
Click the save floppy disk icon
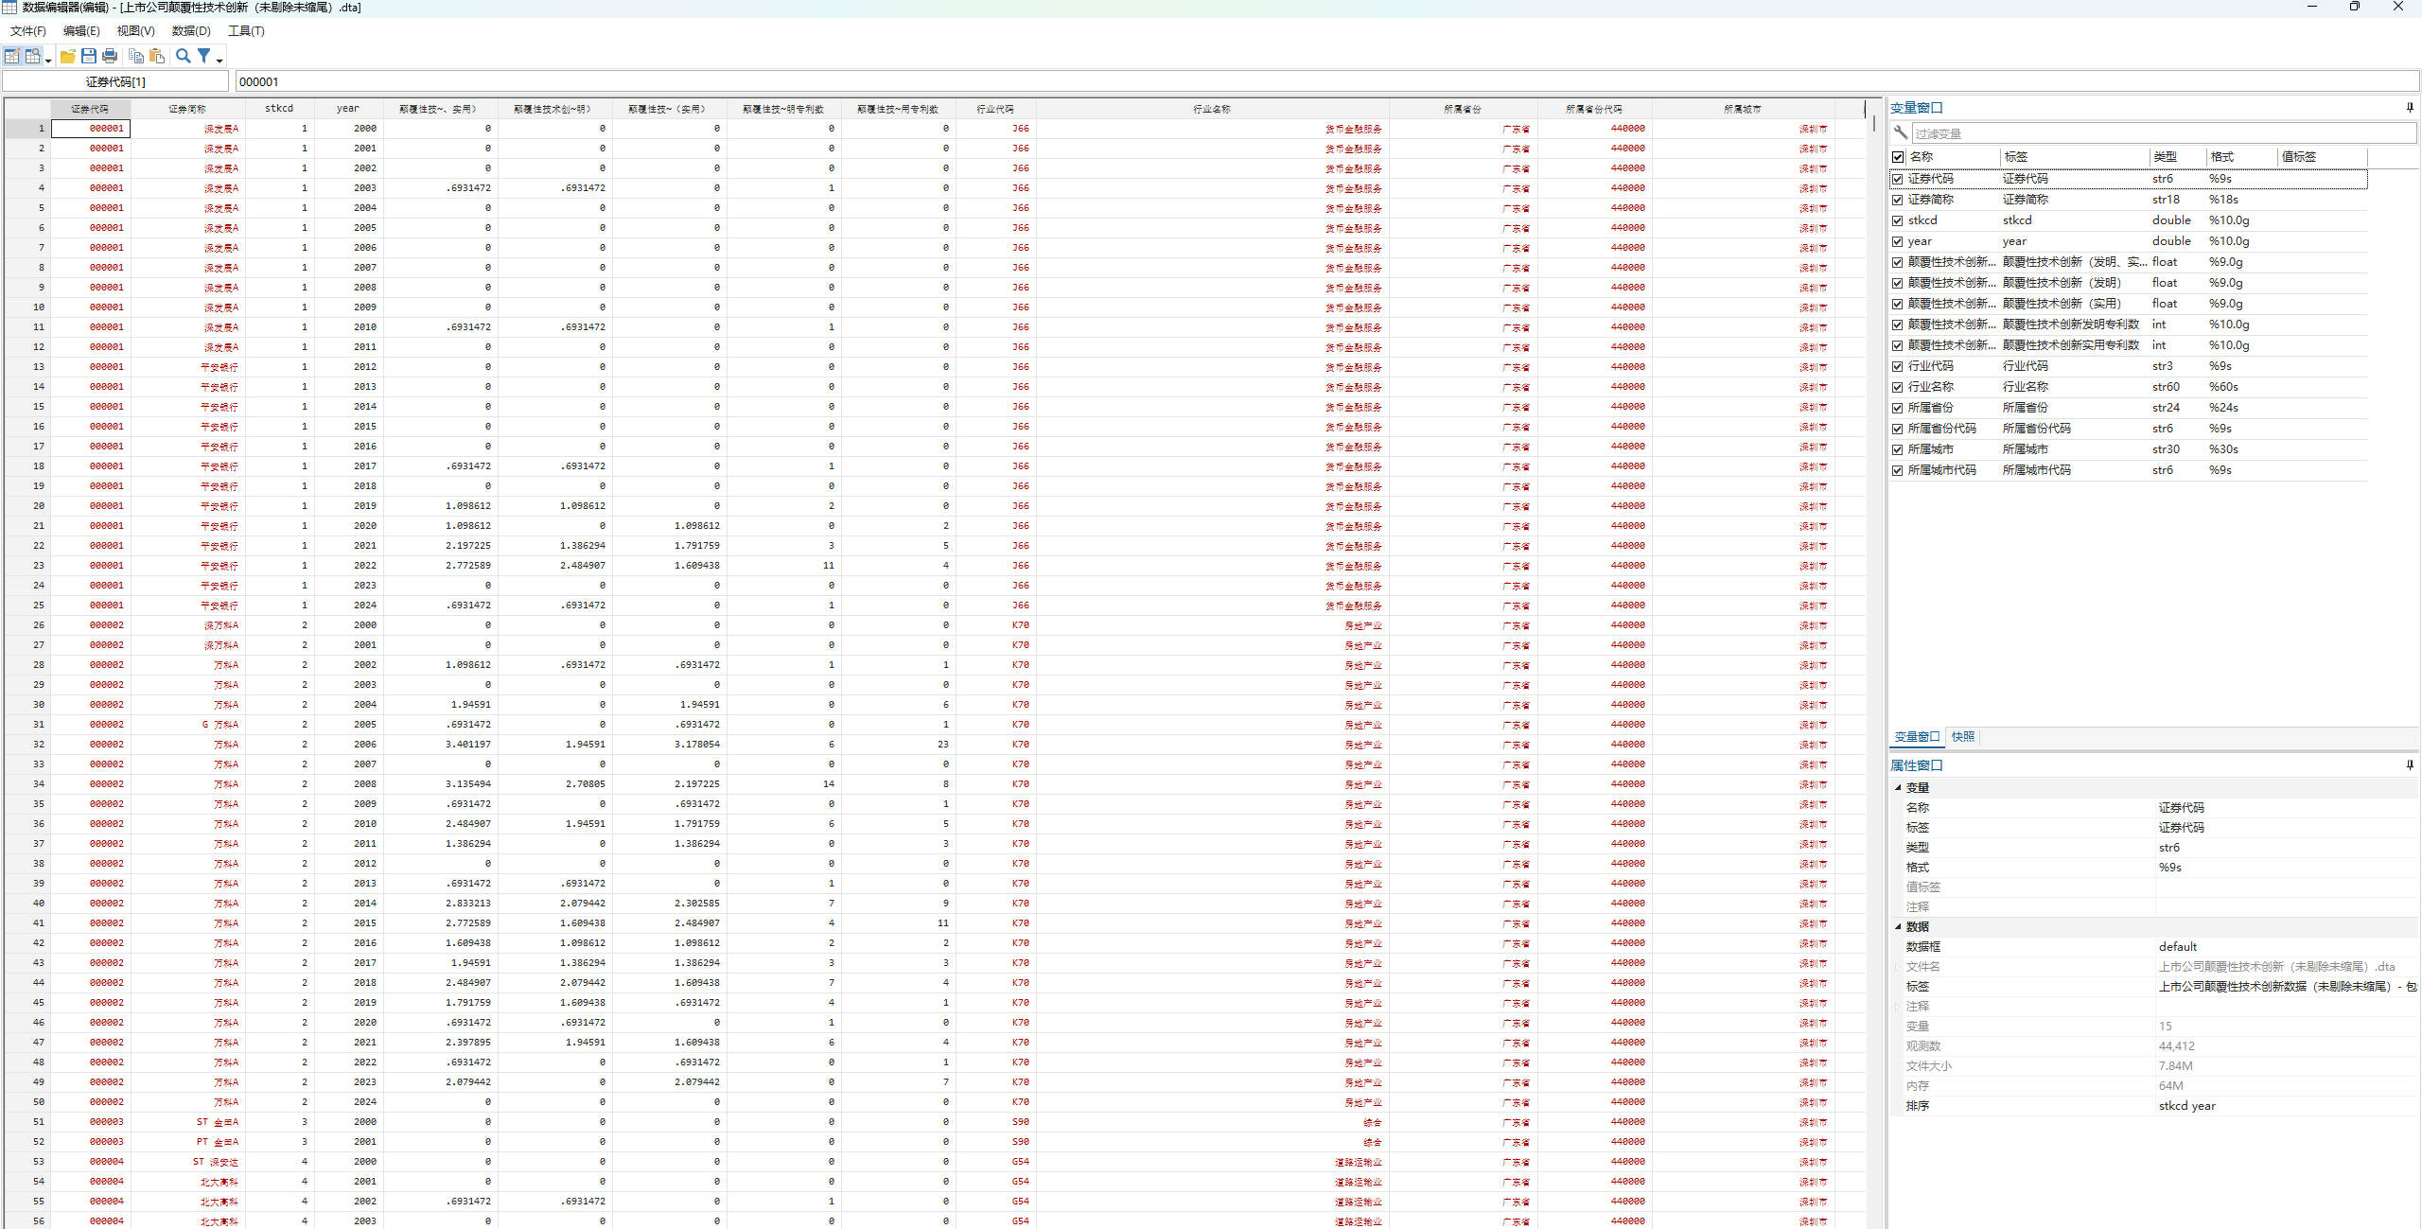coord(89,57)
